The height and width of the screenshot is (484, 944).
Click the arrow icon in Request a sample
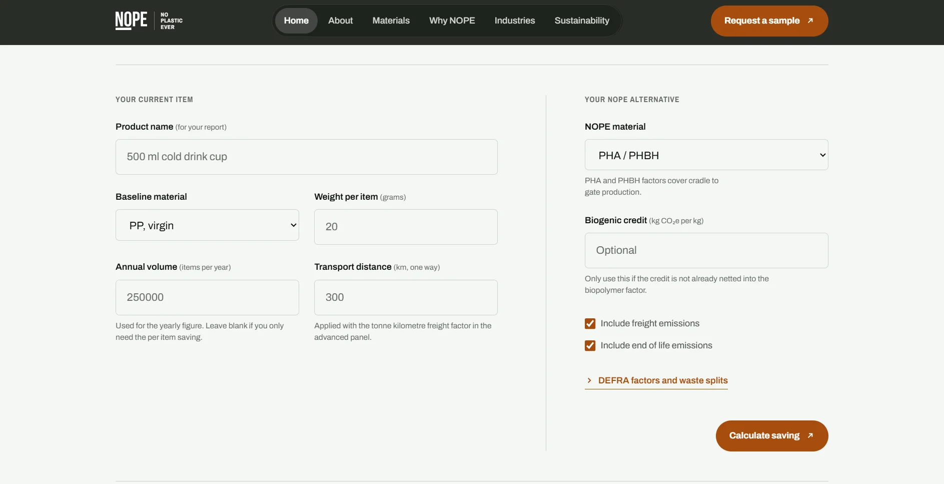coord(810,21)
